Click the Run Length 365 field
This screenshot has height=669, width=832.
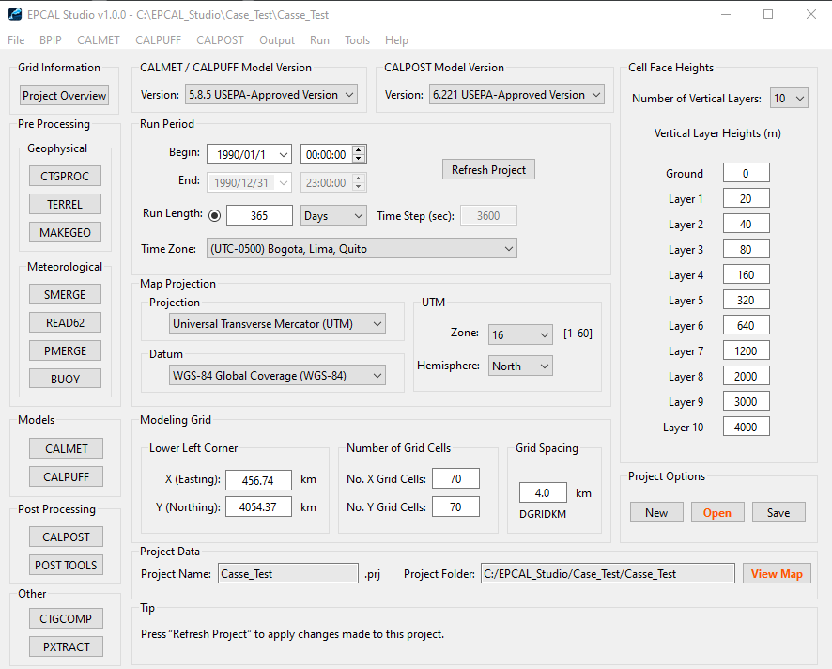point(259,215)
